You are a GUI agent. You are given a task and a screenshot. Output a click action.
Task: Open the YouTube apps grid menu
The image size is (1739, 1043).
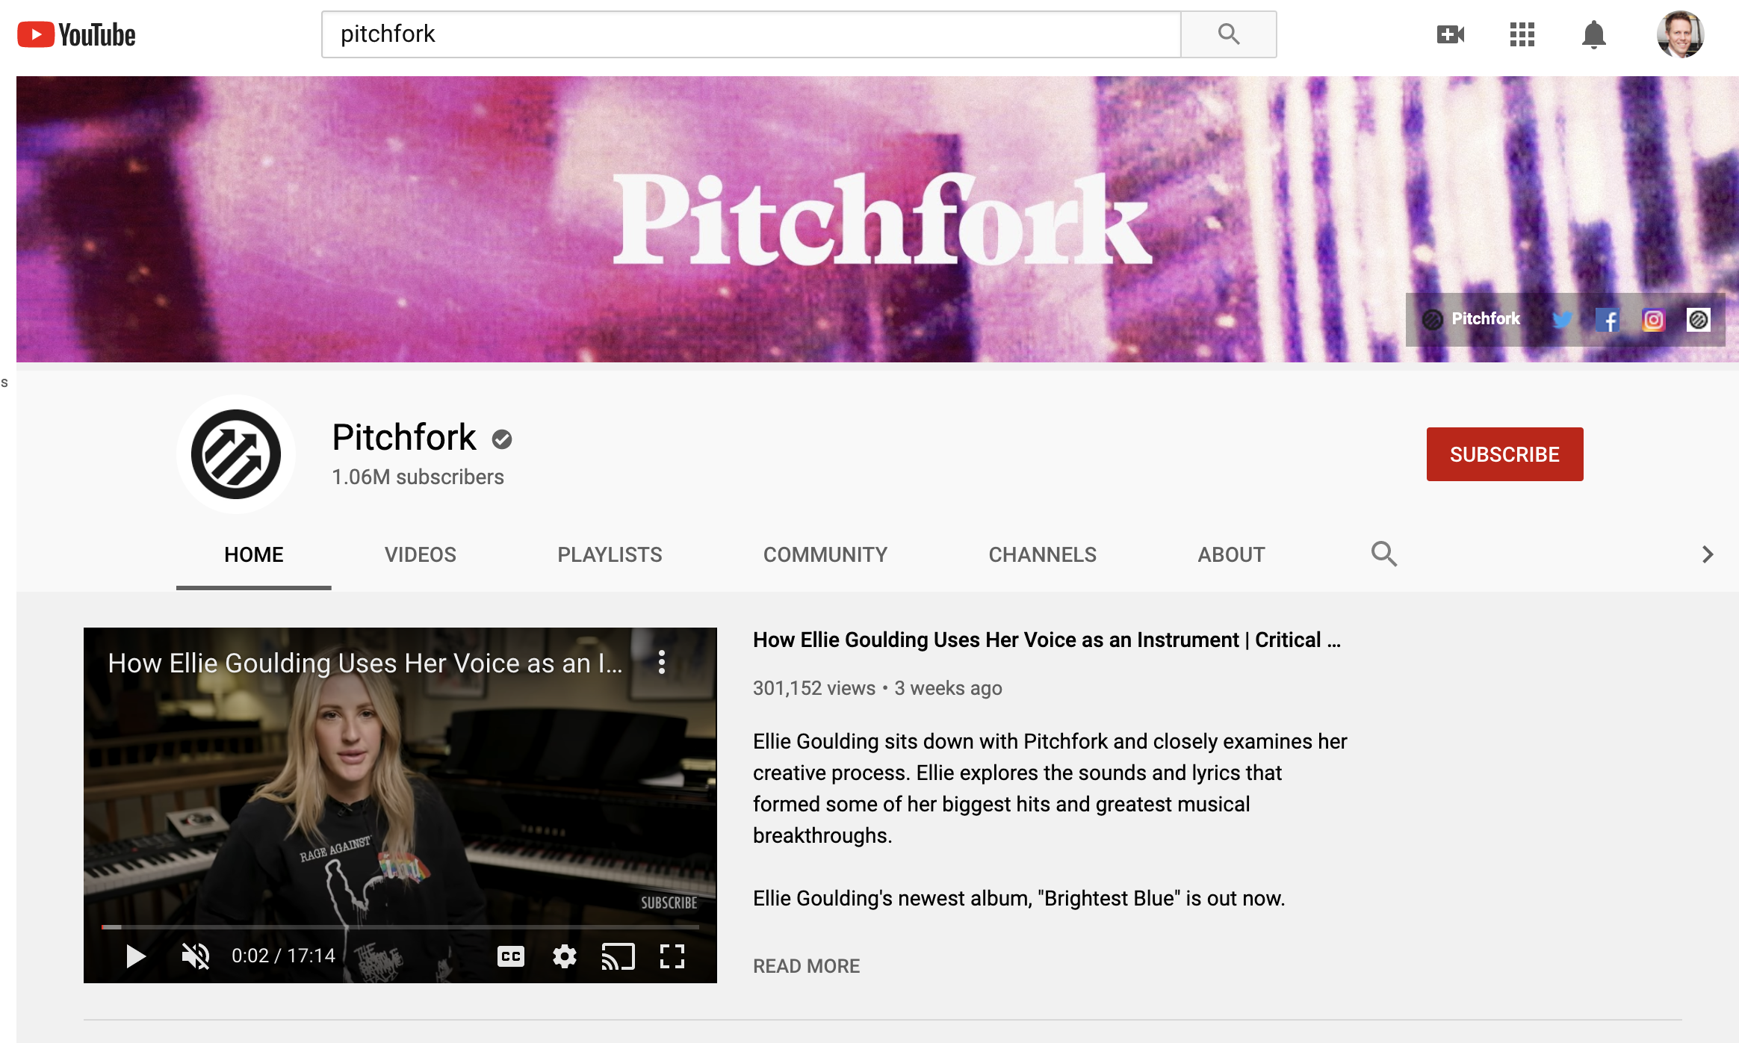[x=1522, y=34]
